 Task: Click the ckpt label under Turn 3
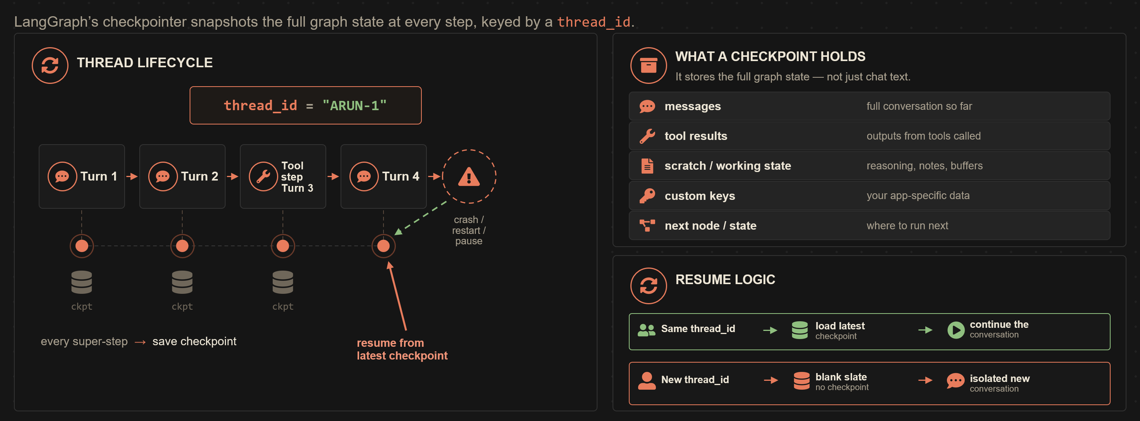[x=283, y=307]
